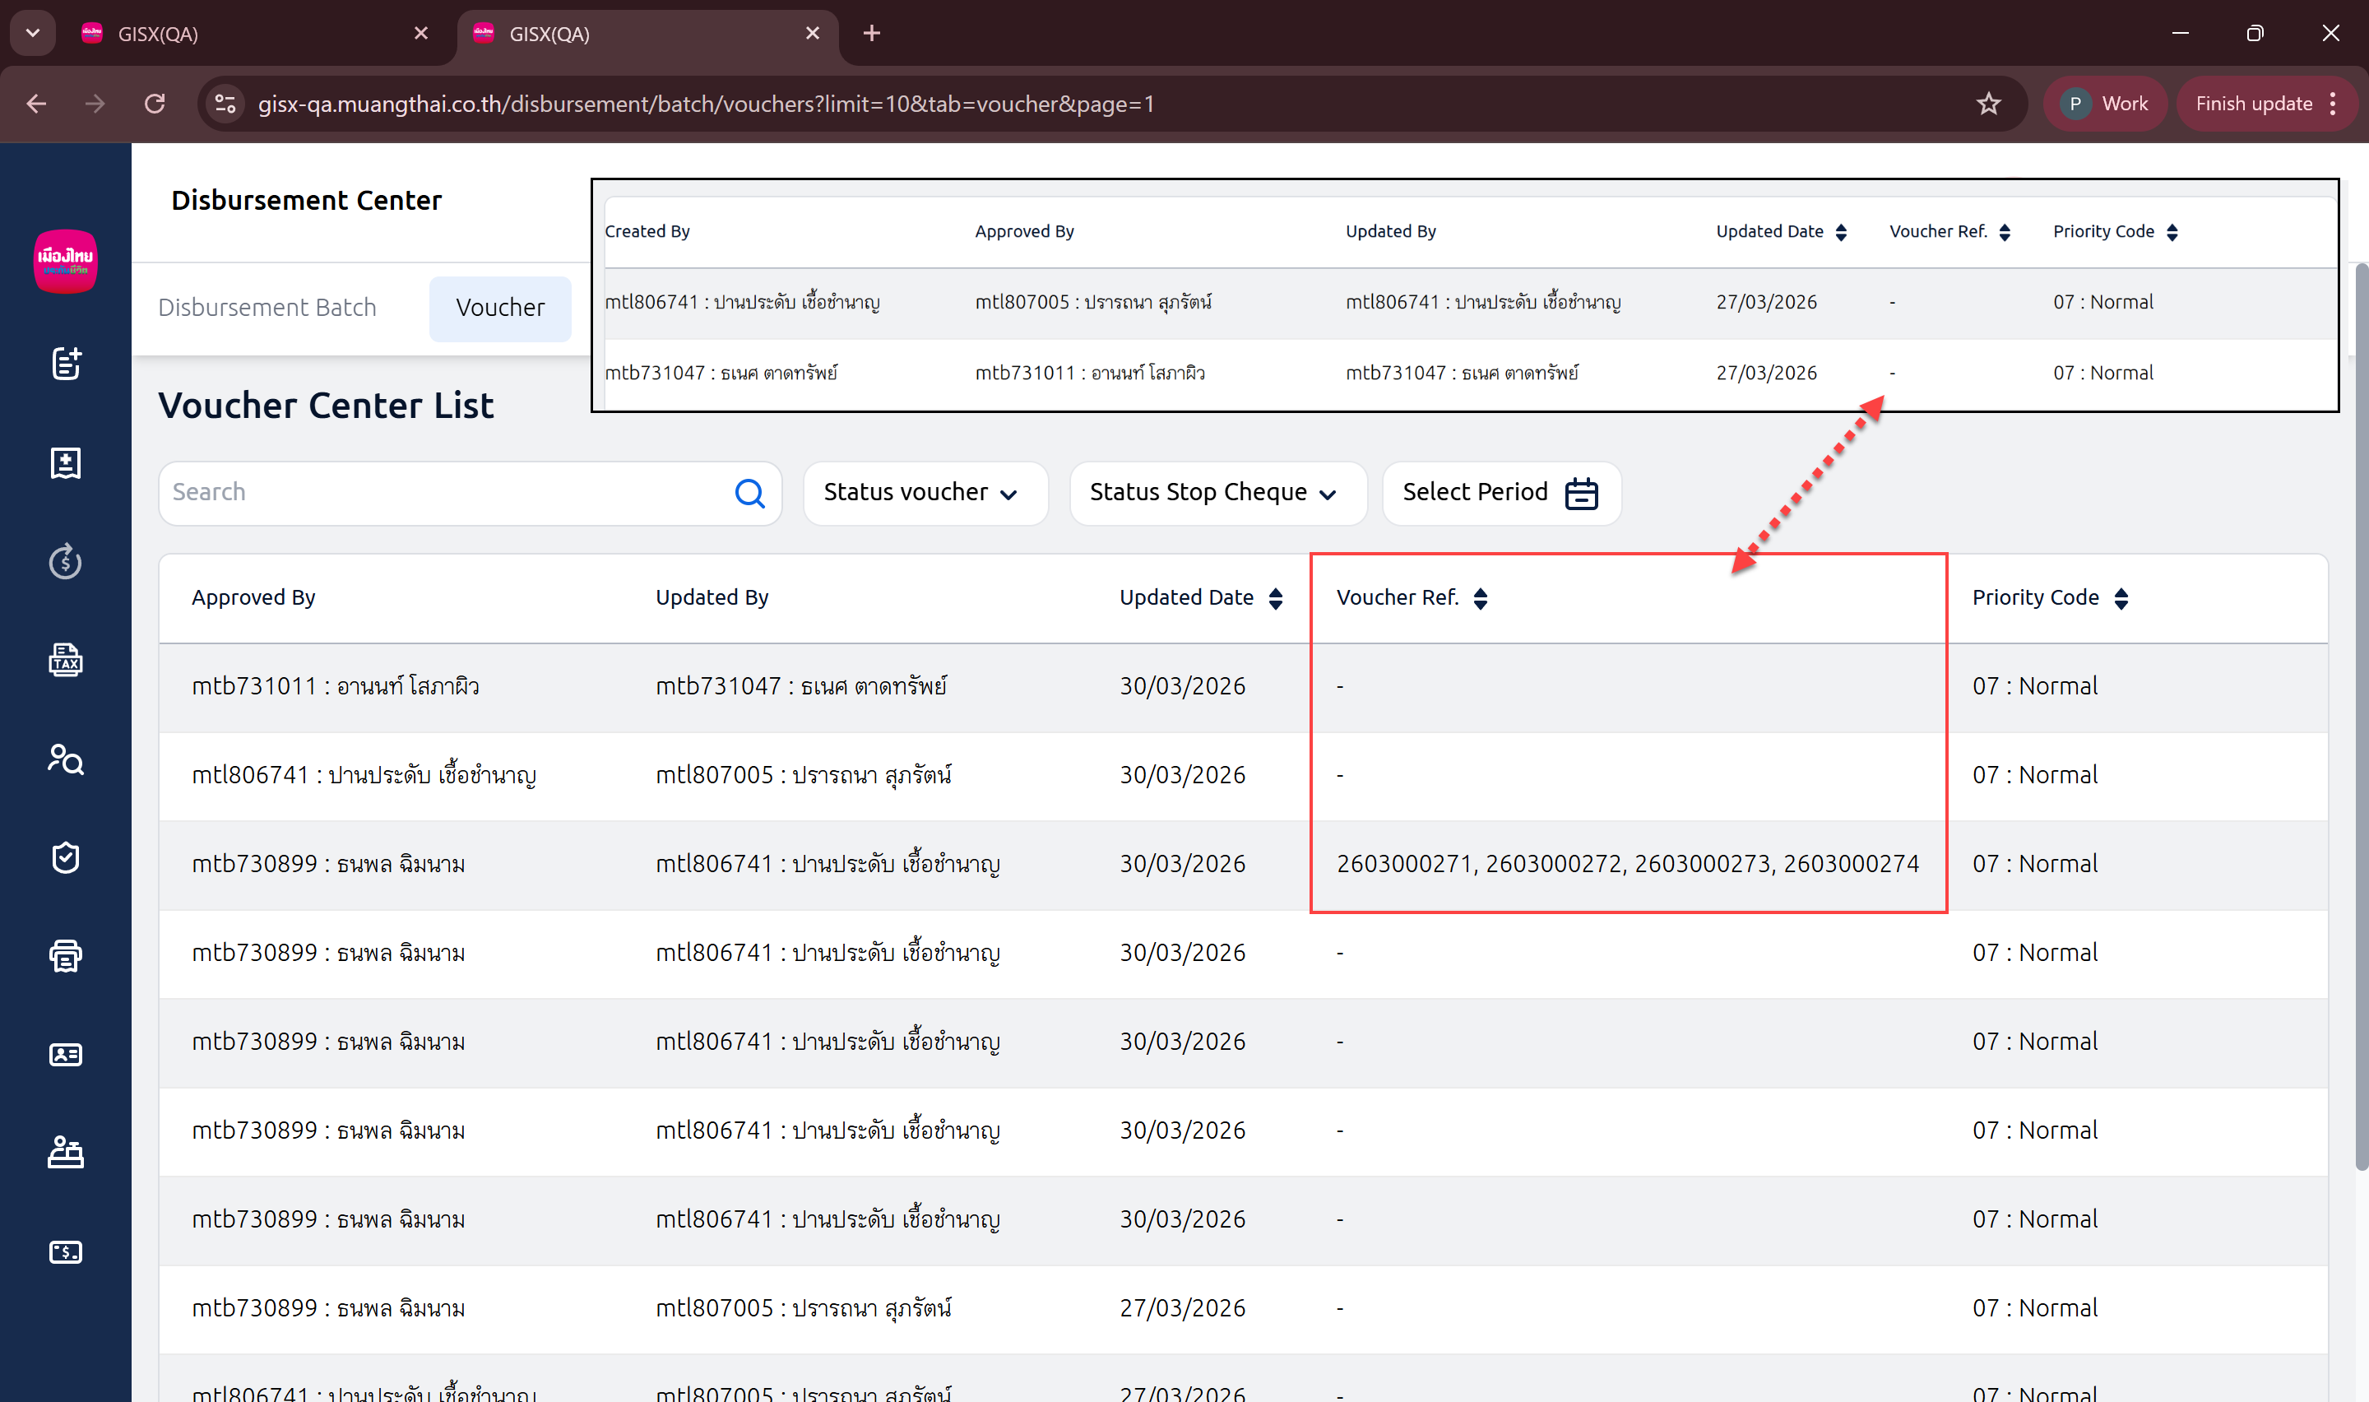Image resolution: width=2369 pixels, height=1402 pixels.
Task: Click the money bill sidebar icon
Action: (65, 1253)
